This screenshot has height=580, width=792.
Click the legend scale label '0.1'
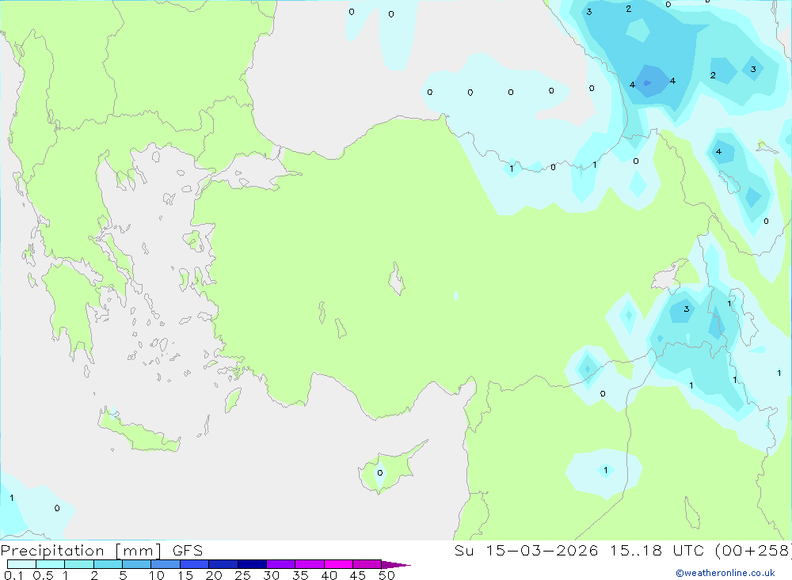(13, 575)
